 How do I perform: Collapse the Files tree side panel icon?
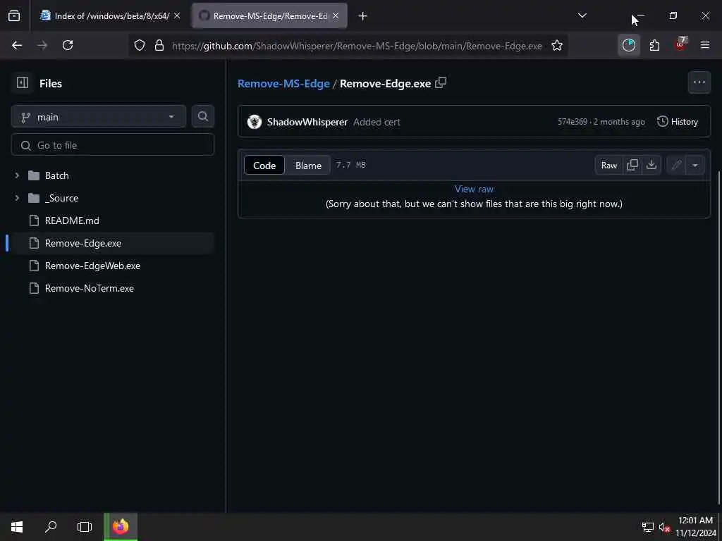23,83
